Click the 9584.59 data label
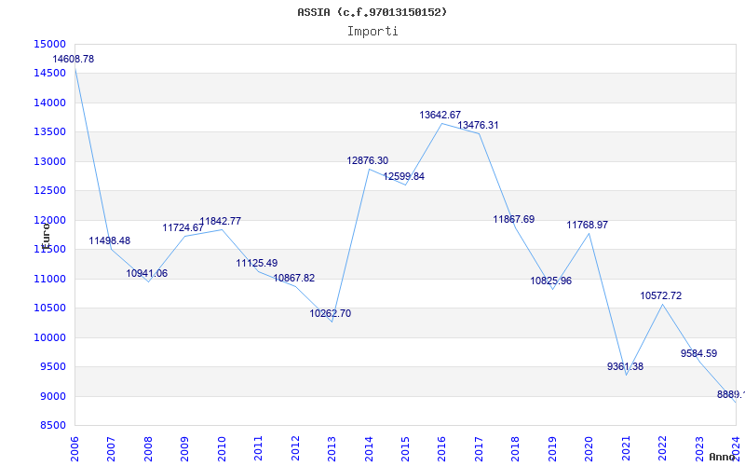This screenshot has width=745, height=466. coord(699,353)
